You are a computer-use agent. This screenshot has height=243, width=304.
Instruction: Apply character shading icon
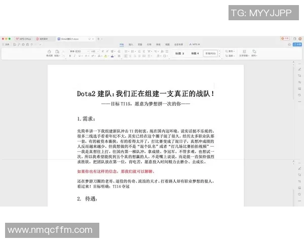(x=119, y=56)
